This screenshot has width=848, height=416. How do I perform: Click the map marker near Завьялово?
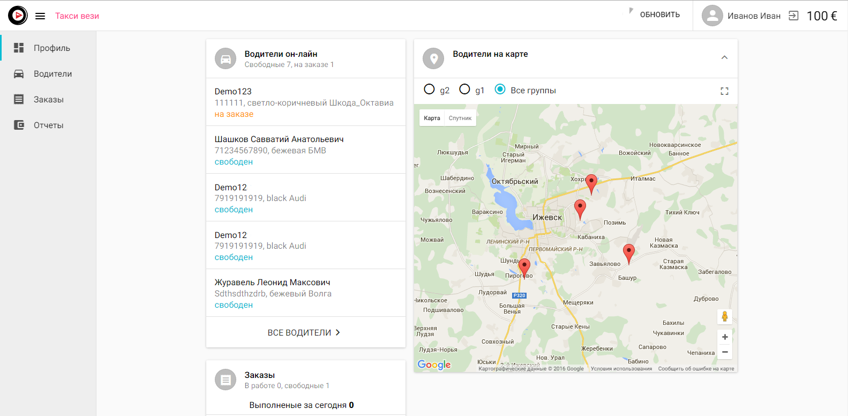click(628, 252)
